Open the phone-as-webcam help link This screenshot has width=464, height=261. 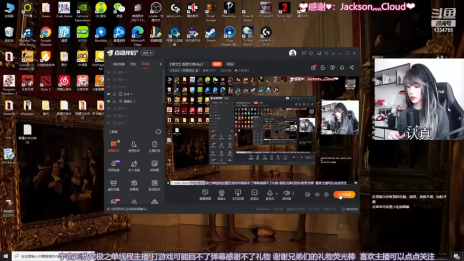click(129, 209)
